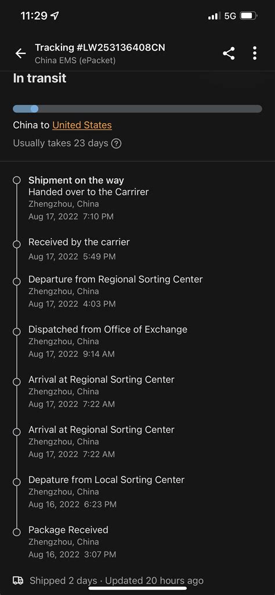The image size is (275, 595).
Task: Tap Dispatched from Office of Exchange event
Action: 108,341
